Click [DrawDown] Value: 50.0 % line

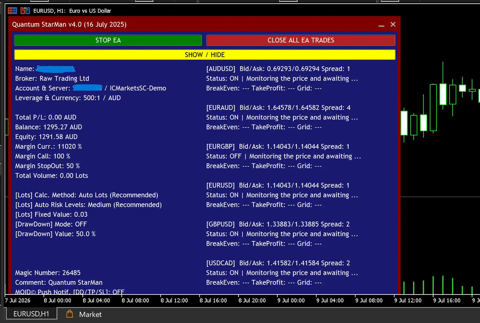point(55,234)
